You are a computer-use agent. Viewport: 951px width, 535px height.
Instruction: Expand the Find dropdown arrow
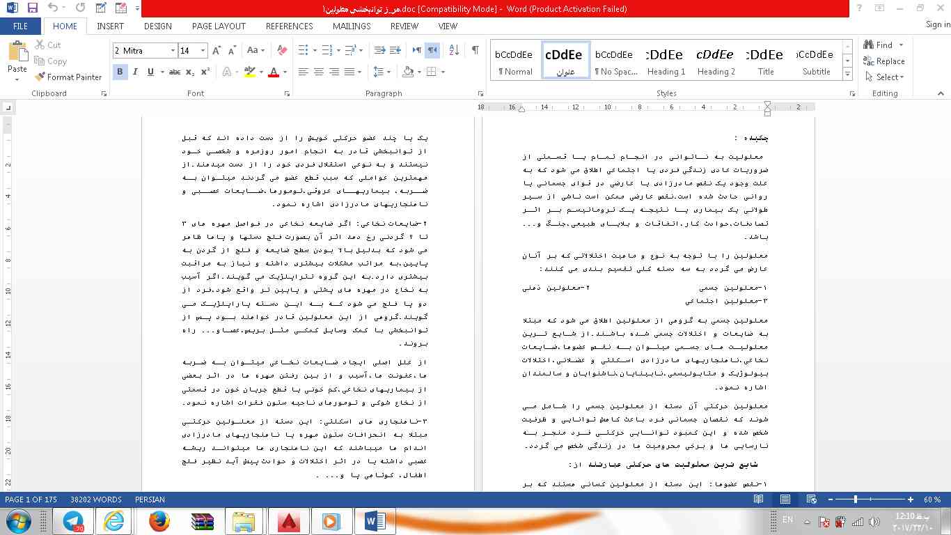(x=901, y=45)
